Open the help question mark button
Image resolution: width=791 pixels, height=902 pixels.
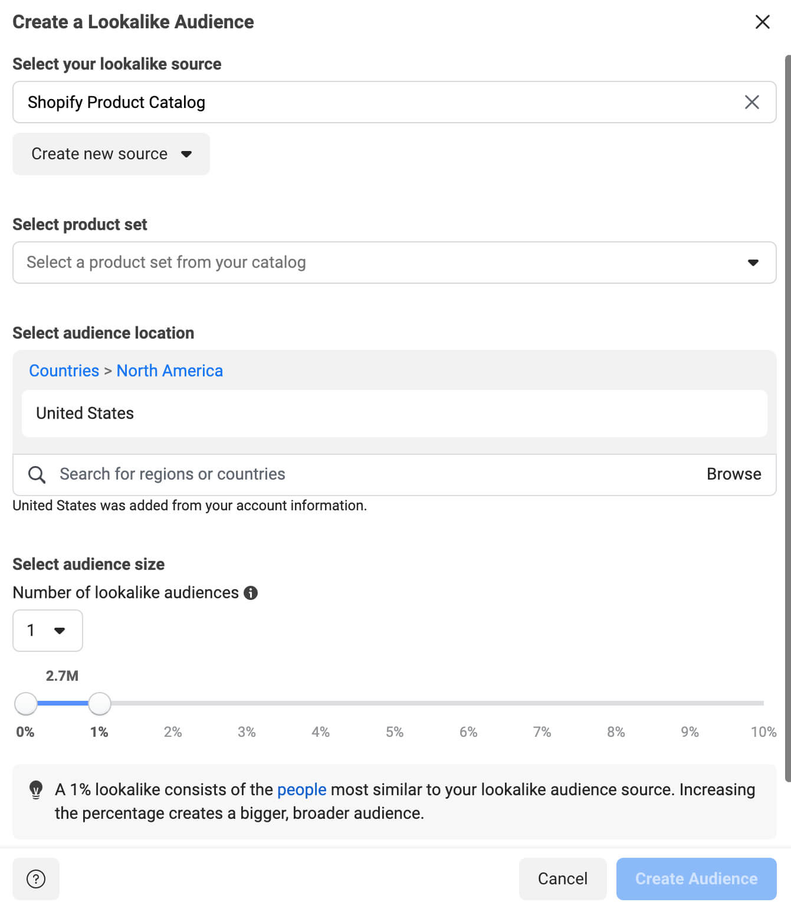[x=36, y=879]
